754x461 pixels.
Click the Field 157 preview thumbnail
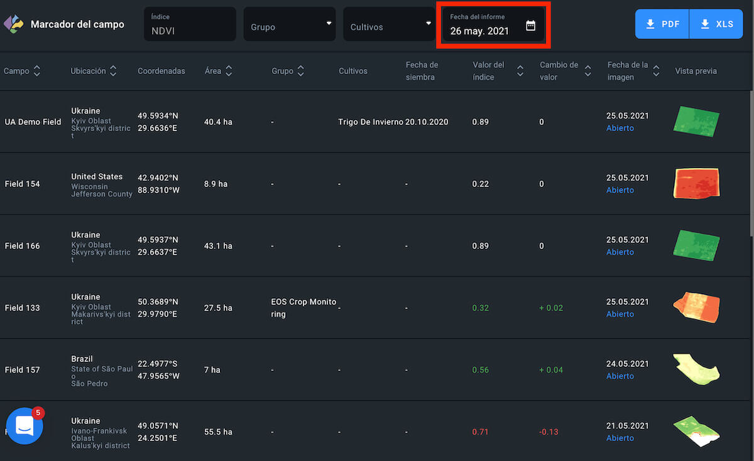696,369
